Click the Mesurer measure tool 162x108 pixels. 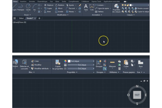(x=112, y=64)
